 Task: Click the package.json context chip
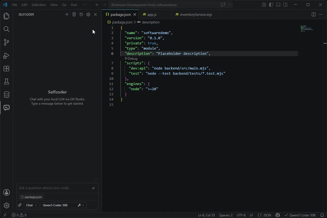(31, 197)
